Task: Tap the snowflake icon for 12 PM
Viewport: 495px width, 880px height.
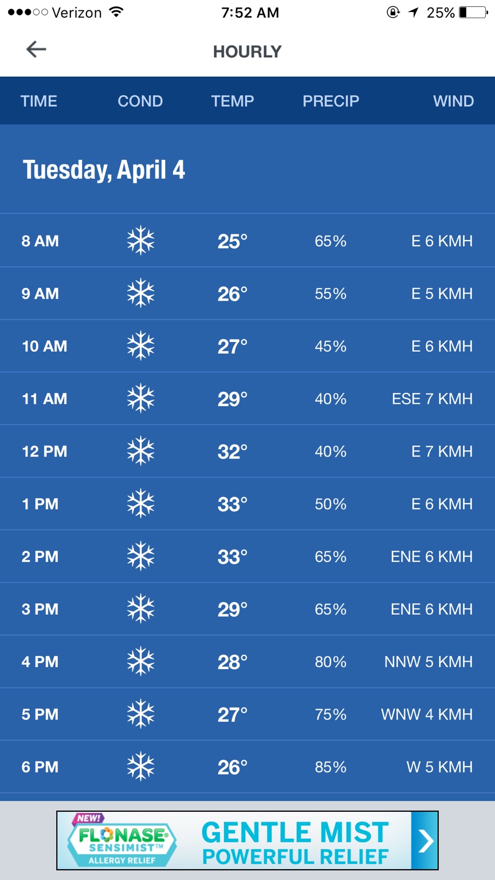Action: 141,451
